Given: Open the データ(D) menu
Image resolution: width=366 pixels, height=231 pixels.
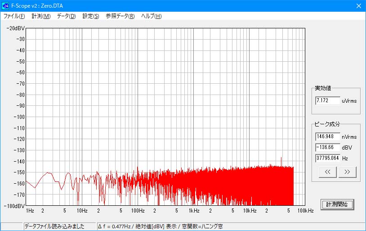Looking at the screenshot, I should coord(66,16).
